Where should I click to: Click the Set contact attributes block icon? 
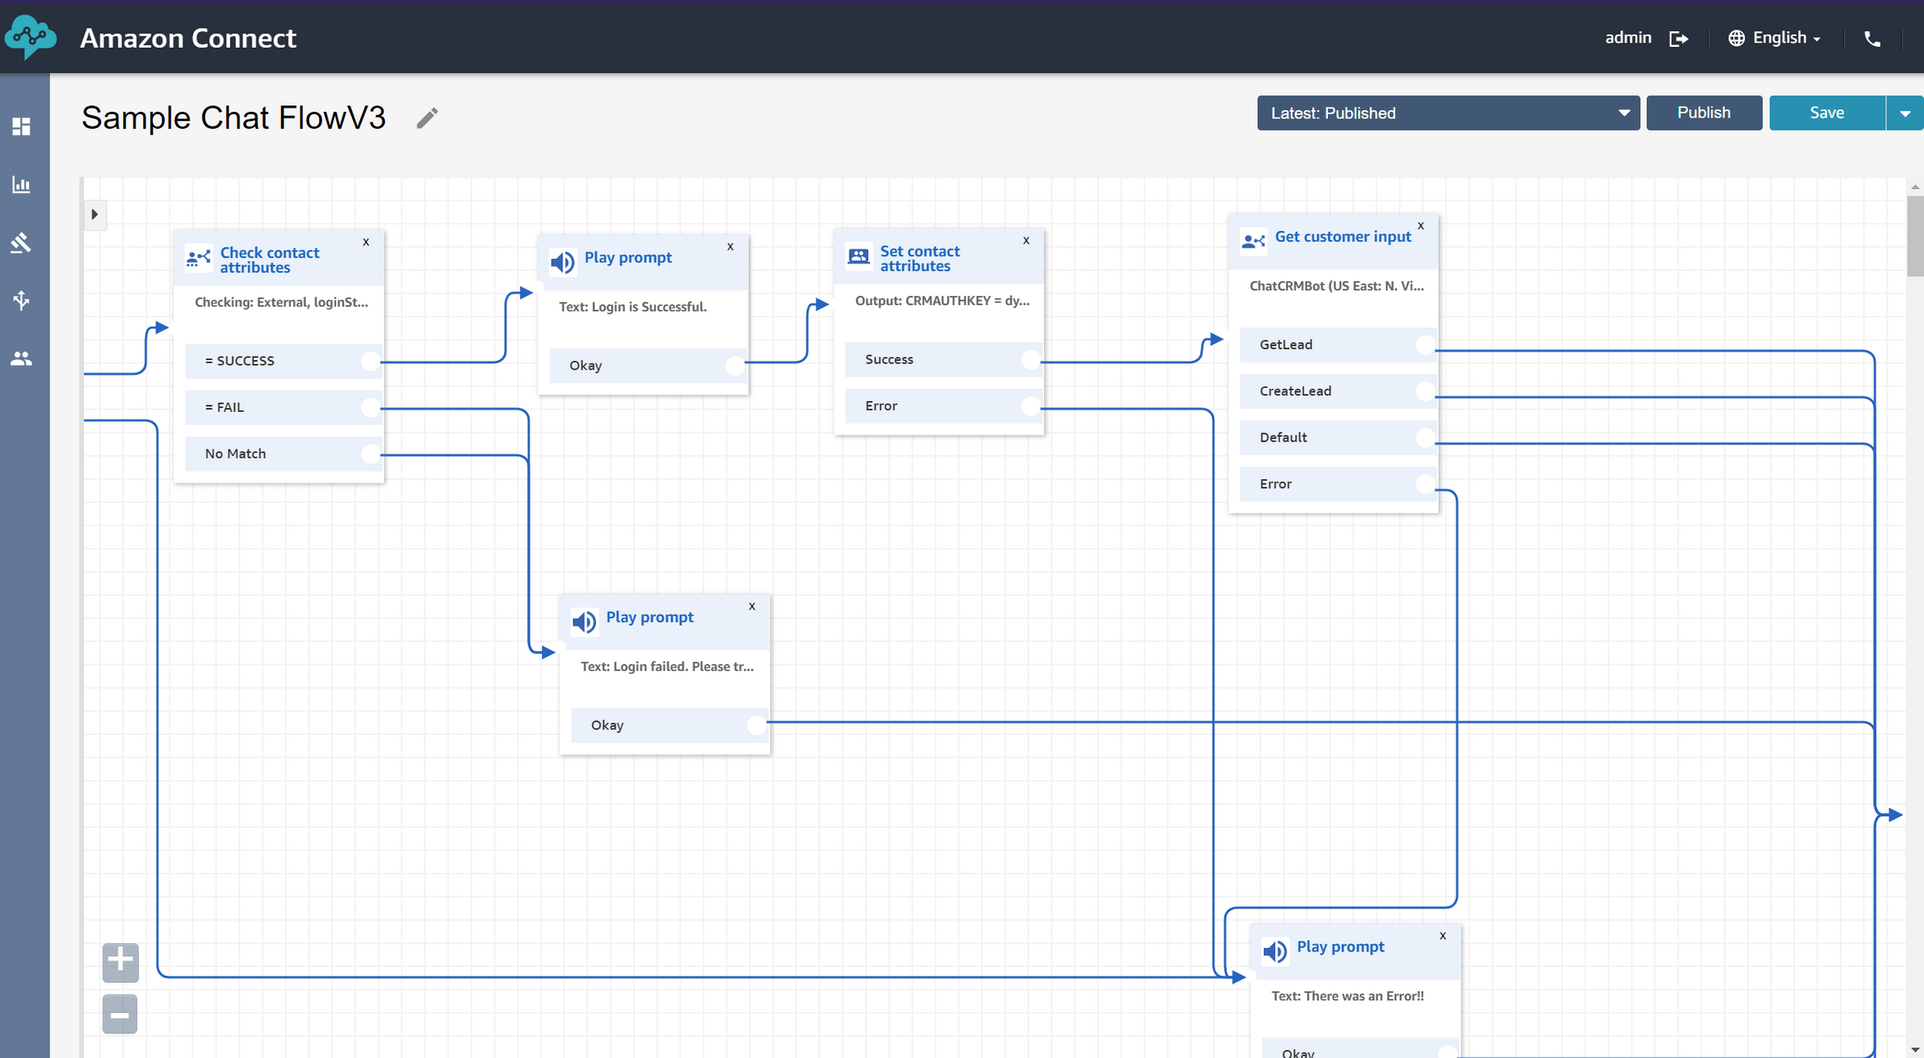(x=858, y=256)
